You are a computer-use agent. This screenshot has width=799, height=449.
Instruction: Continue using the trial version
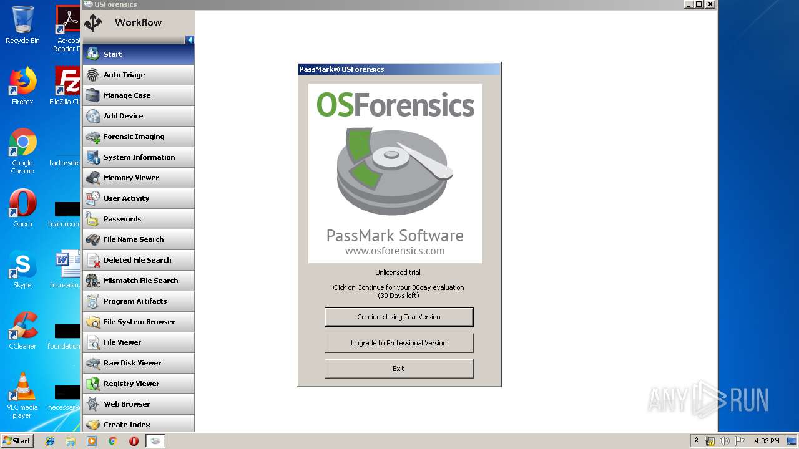point(399,317)
